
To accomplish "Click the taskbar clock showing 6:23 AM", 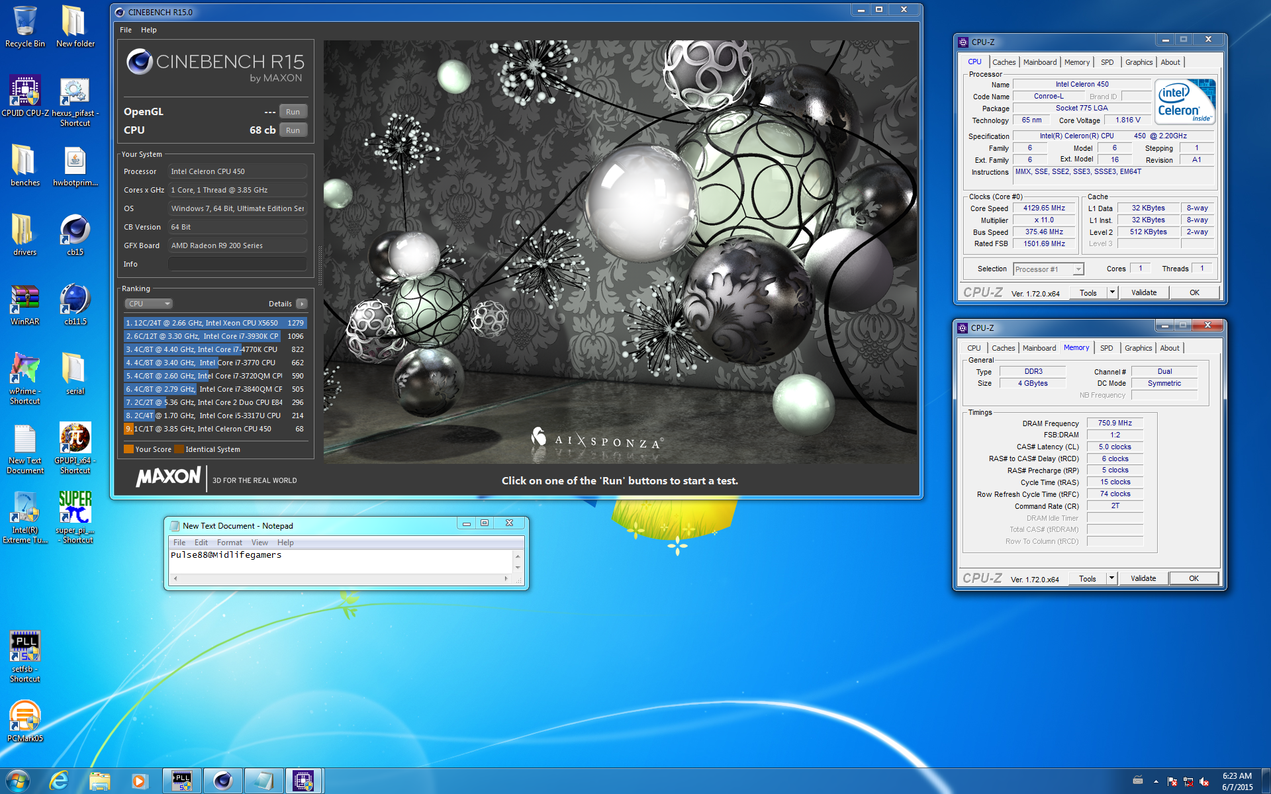I will (x=1237, y=781).
